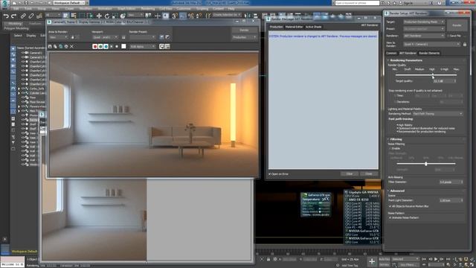Click Clone Rendered Frame Window icon
This screenshot has width=476, height=268.
click(x=61, y=46)
